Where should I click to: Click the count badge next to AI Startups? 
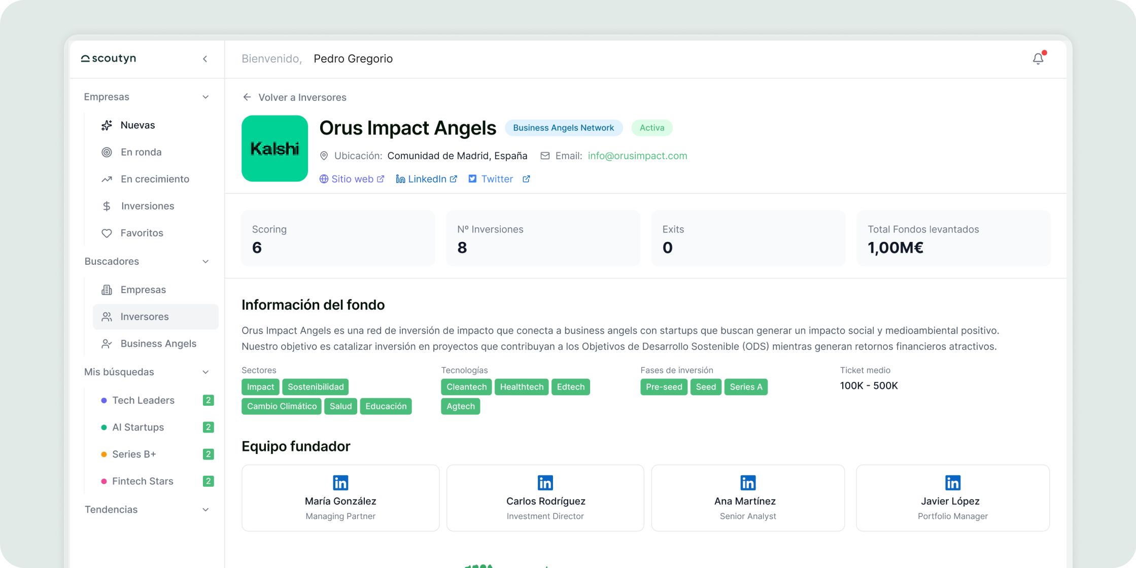coord(208,427)
